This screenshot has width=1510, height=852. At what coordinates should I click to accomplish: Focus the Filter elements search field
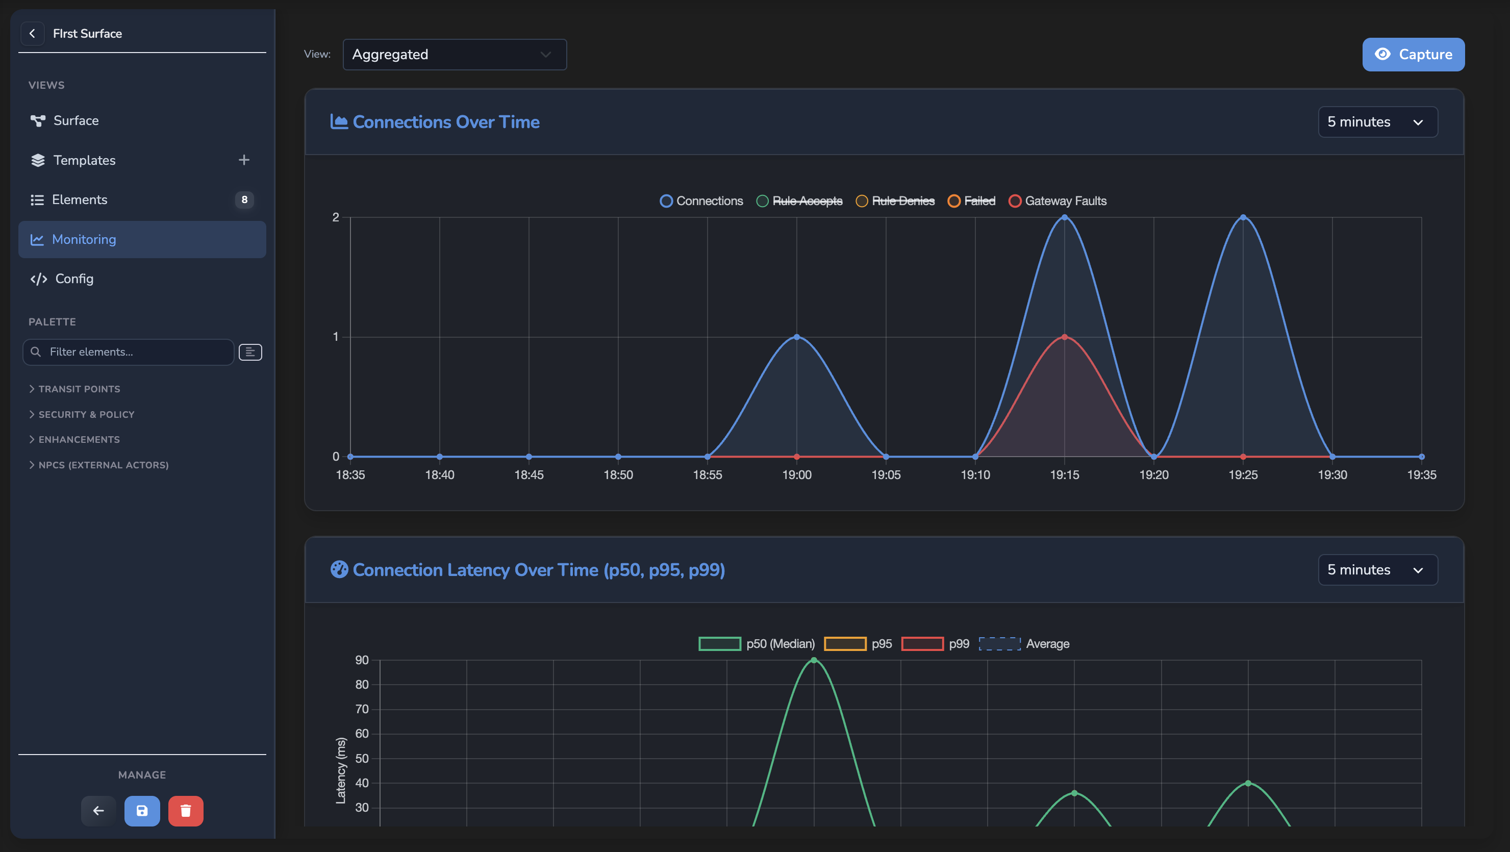(129, 352)
